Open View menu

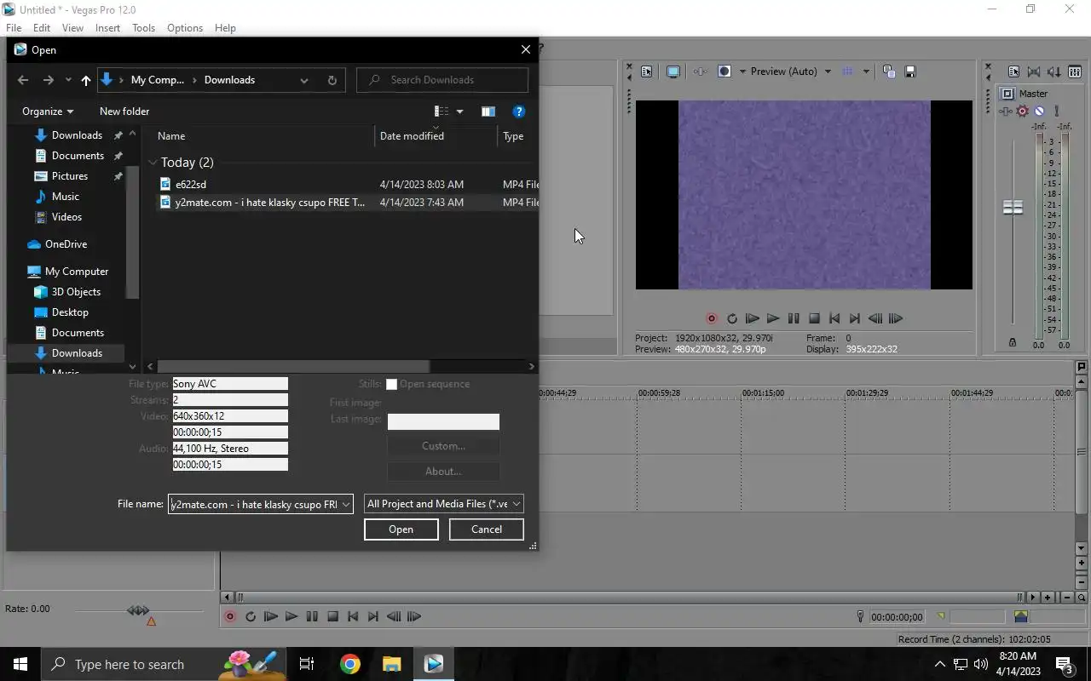point(72,28)
